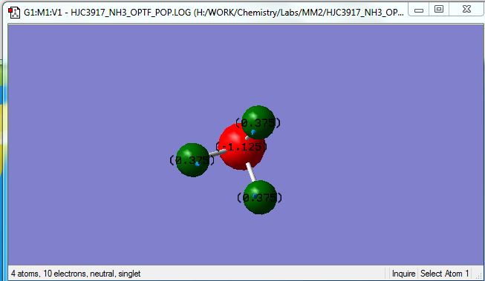Maximize the HJC3917_NH3_OPTF_POP.LOG window

click(439, 9)
